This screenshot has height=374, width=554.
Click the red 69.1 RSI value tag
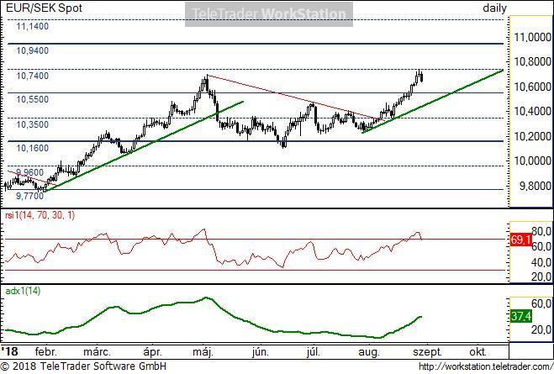[x=520, y=240]
